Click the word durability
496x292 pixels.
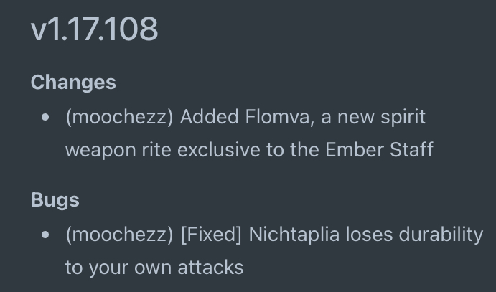[x=441, y=235]
